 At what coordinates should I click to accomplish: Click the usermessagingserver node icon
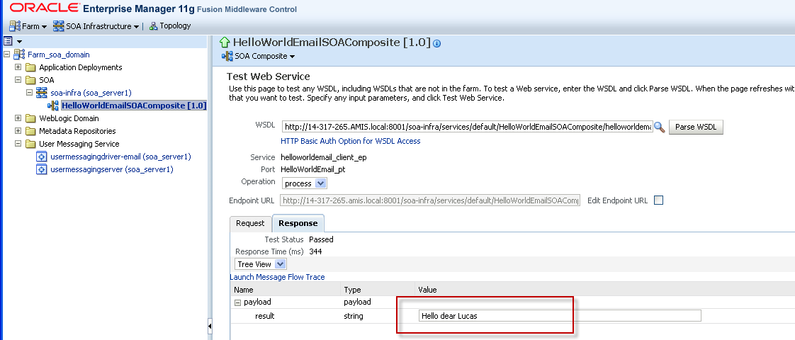click(x=42, y=169)
